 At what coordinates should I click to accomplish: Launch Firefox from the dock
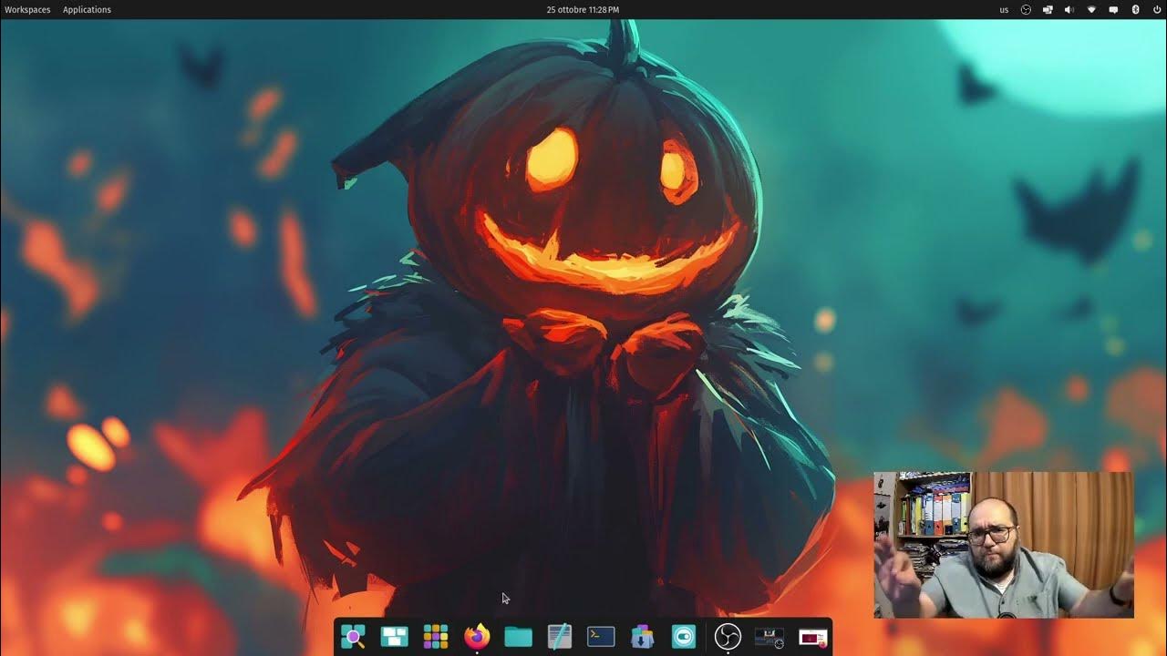[x=477, y=636]
